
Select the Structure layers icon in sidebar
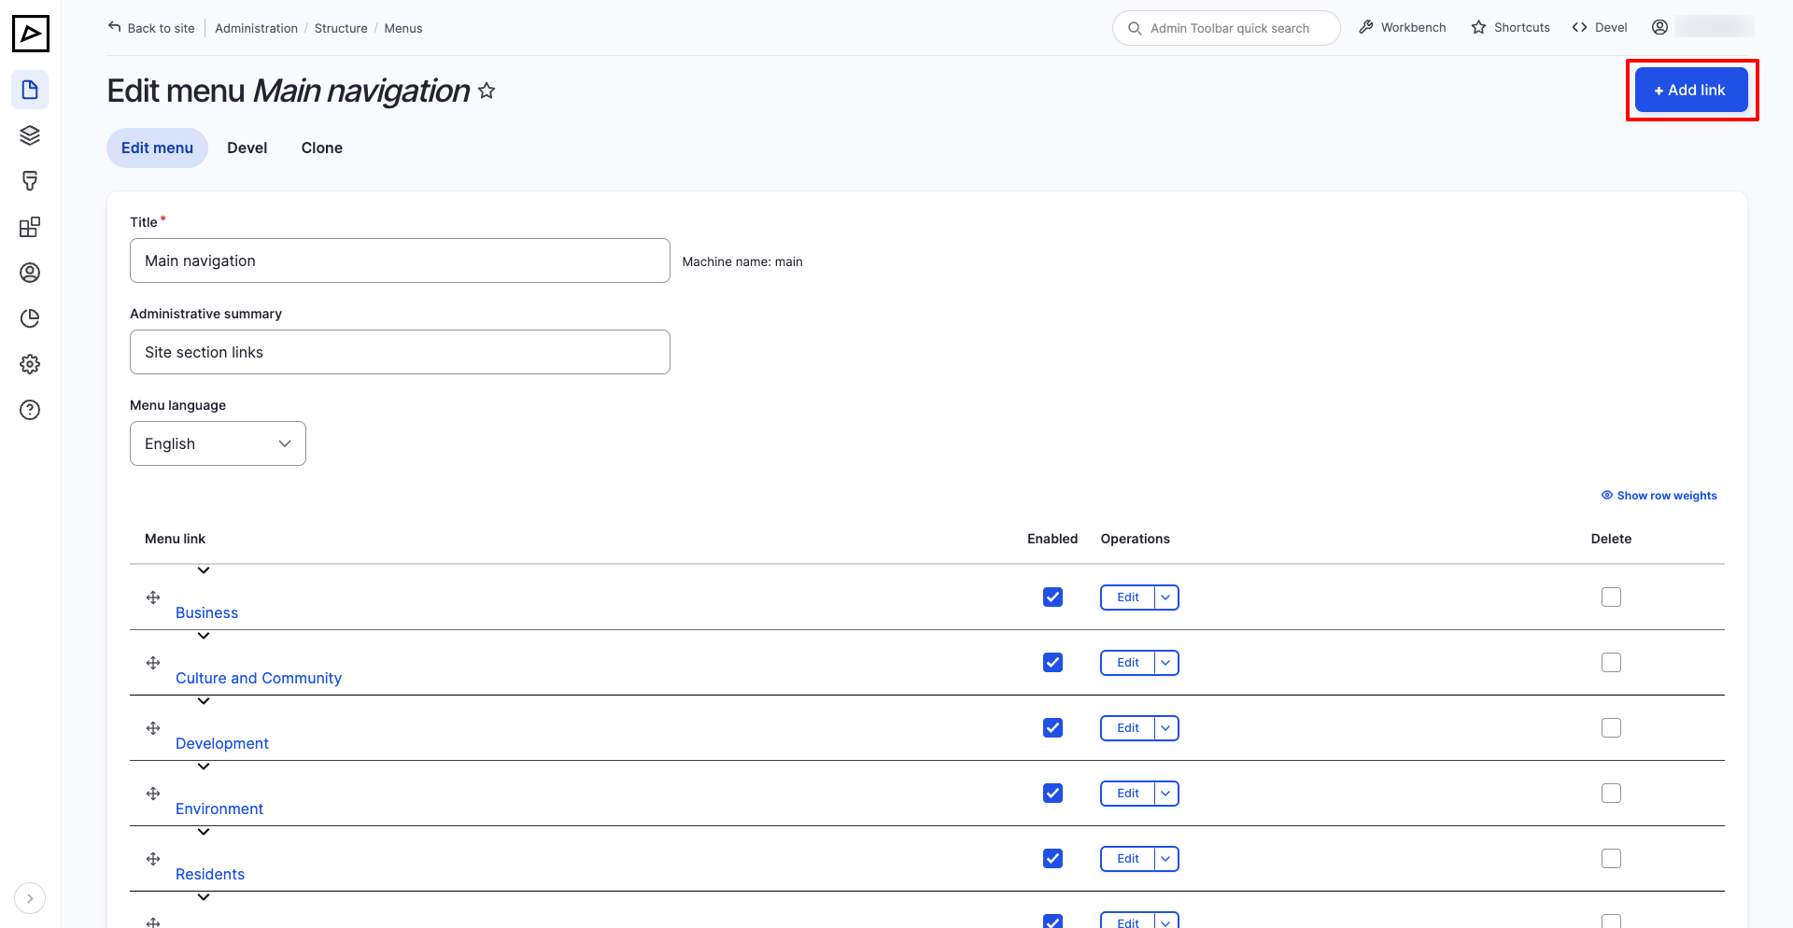tap(30, 134)
